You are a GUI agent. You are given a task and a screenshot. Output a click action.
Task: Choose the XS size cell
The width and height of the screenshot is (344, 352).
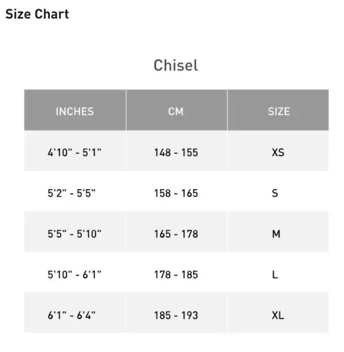(x=278, y=153)
